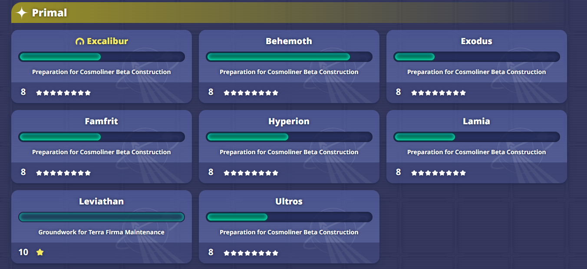Click Leviathan's completed progress bar
This screenshot has width=587, height=269.
[x=101, y=217]
